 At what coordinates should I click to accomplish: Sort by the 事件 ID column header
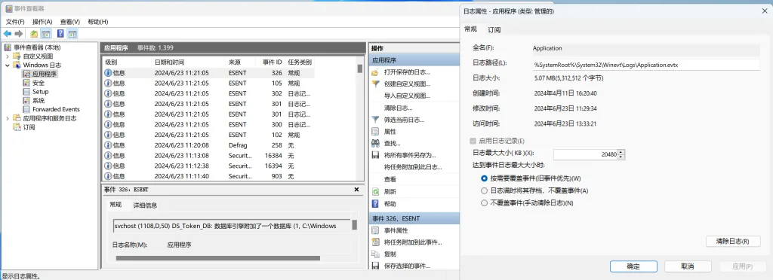point(270,62)
